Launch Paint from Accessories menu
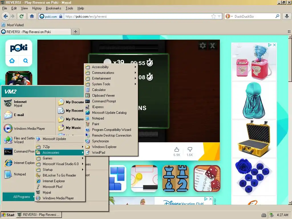Screen dimensions: 292x219 [x=111, y=124]
